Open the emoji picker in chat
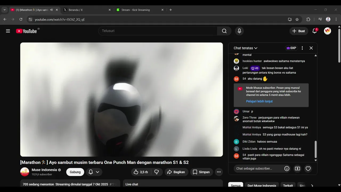 287,169
